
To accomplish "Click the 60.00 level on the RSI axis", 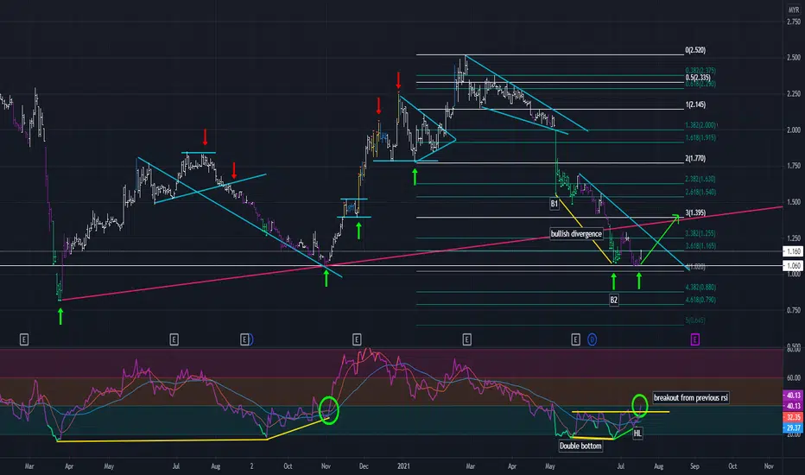I will (794, 377).
